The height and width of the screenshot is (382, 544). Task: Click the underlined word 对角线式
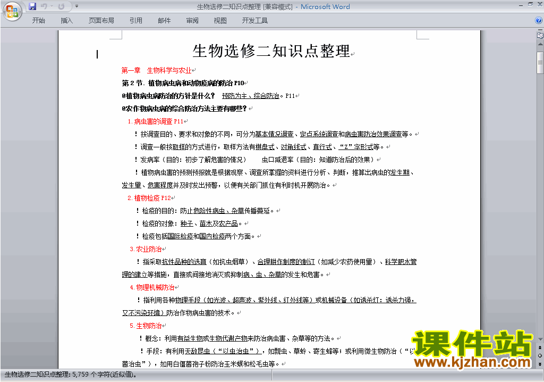pyautogui.click(x=293, y=147)
